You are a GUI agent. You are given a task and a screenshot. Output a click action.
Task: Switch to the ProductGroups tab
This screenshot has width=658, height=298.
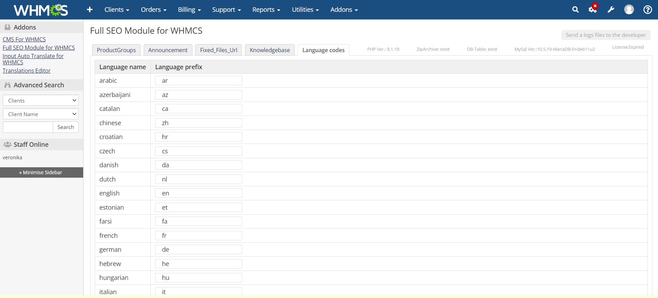point(116,50)
